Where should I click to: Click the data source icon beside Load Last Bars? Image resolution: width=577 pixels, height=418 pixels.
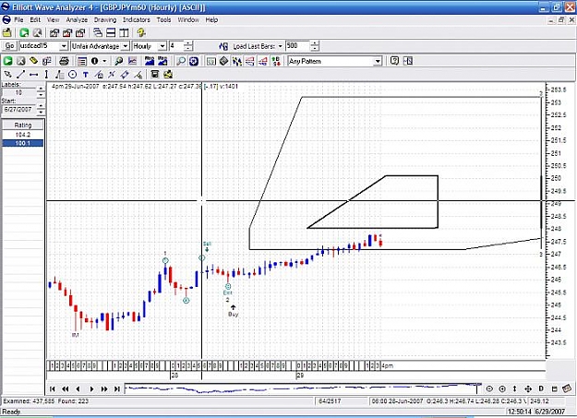coord(223,46)
